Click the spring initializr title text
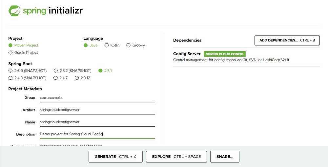 pyautogui.click(x=53, y=11)
